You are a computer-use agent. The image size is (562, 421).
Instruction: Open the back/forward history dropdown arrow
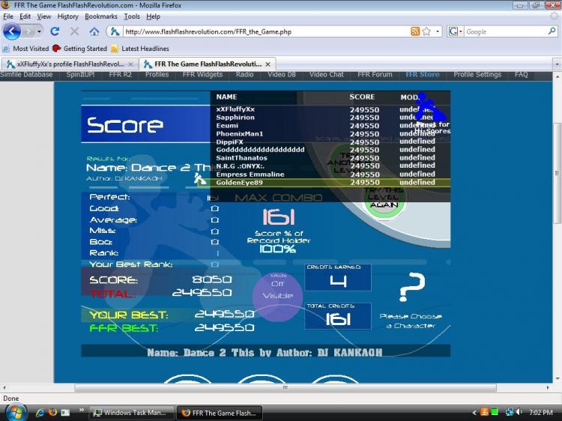click(39, 32)
